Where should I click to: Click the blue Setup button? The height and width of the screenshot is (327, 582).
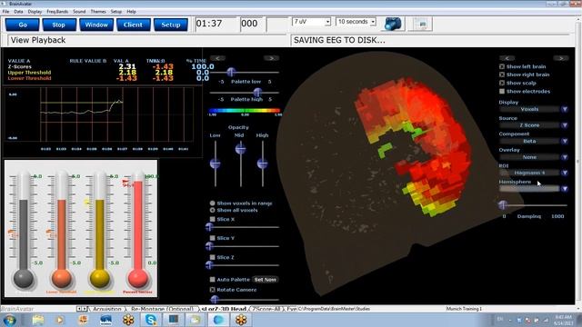pos(171,25)
